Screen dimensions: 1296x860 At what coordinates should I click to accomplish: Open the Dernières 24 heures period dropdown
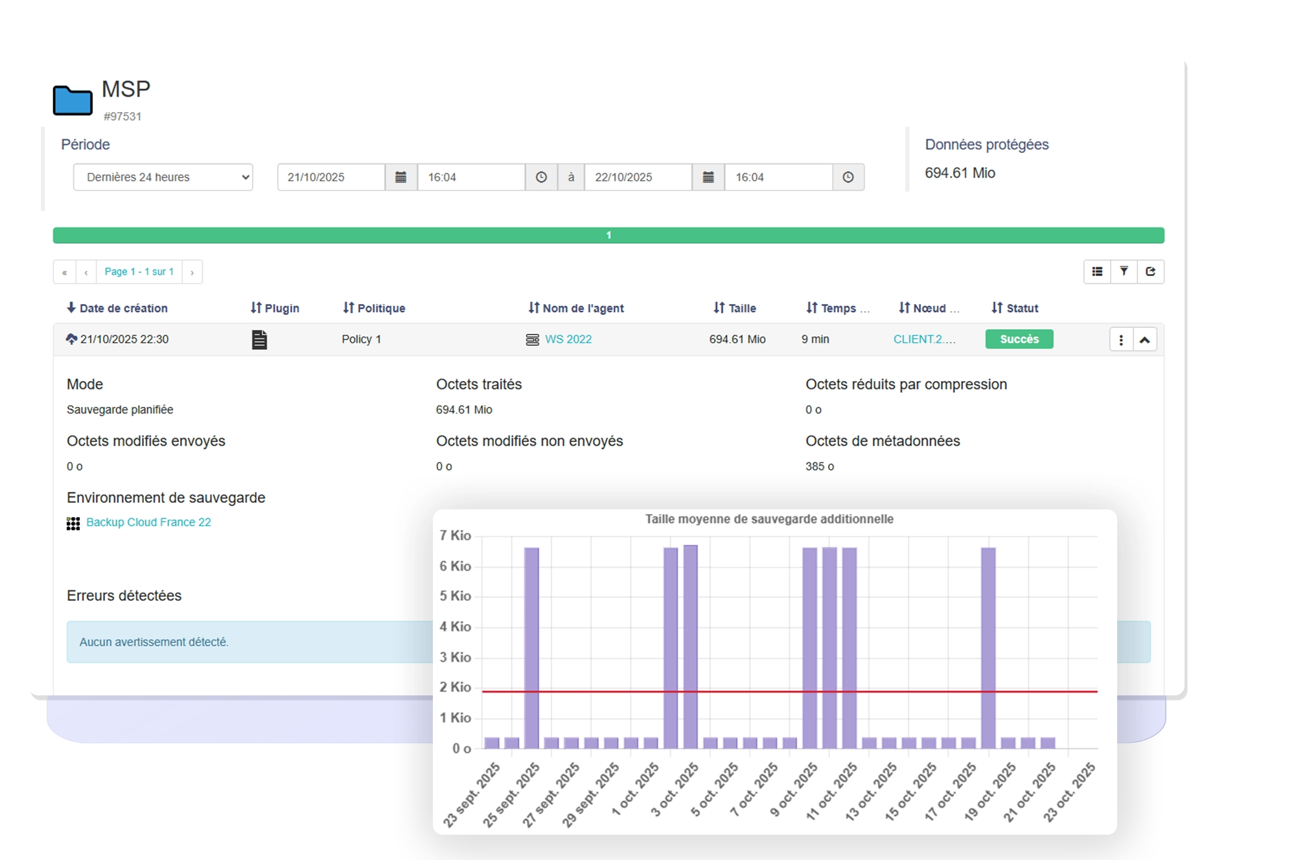pos(163,177)
